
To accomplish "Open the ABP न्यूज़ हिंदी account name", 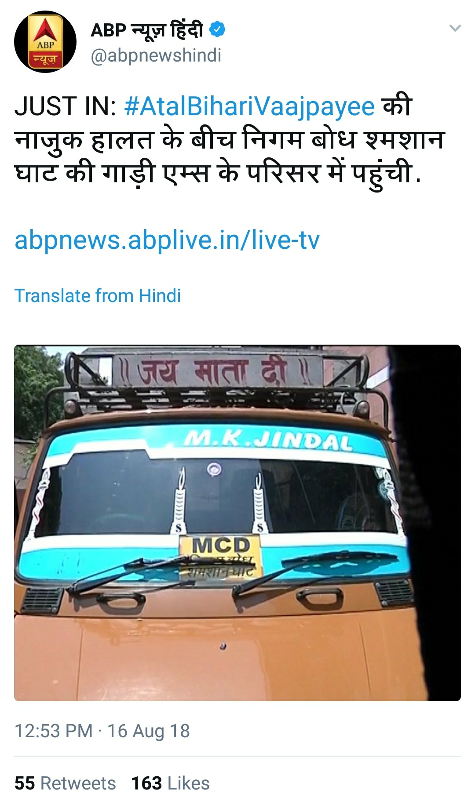I will tap(147, 30).
